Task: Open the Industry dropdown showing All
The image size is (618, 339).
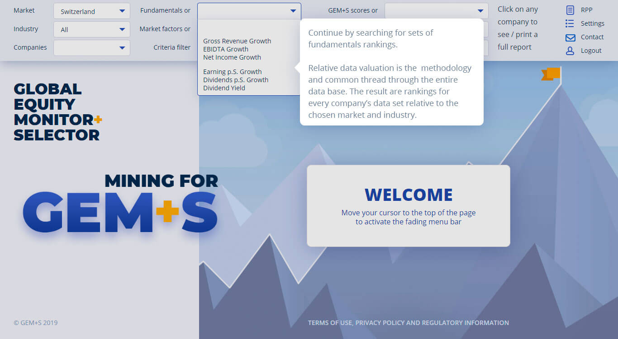Action: pyautogui.click(x=92, y=29)
